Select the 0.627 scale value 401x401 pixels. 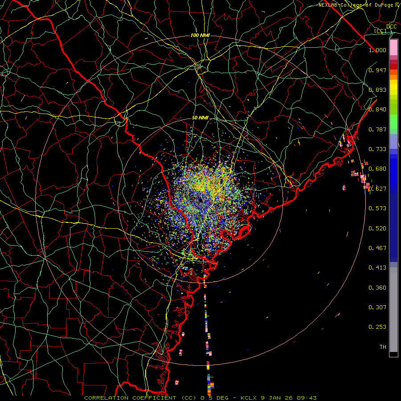pos(377,189)
